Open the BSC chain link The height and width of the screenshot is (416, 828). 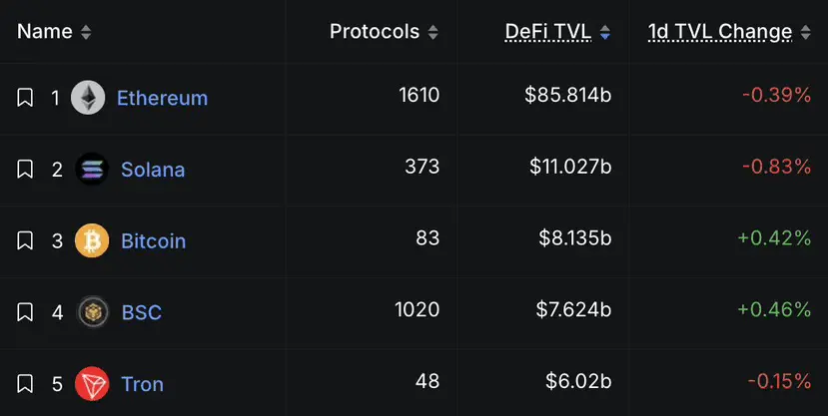pos(142,312)
